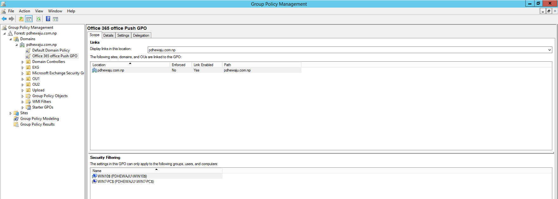Go back using the blue Back arrow

4,19
